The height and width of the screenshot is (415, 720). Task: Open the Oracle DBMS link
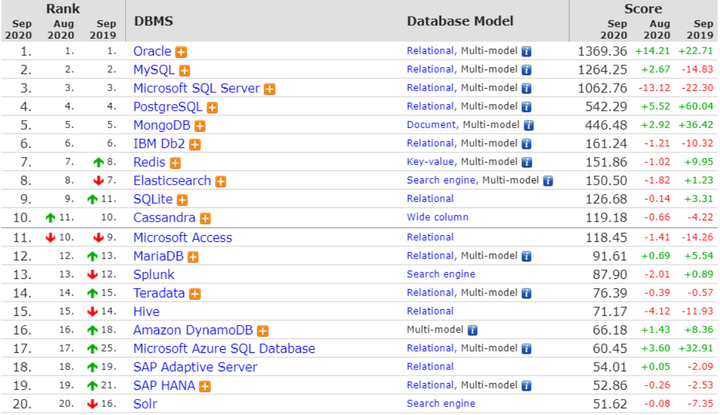[152, 51]
